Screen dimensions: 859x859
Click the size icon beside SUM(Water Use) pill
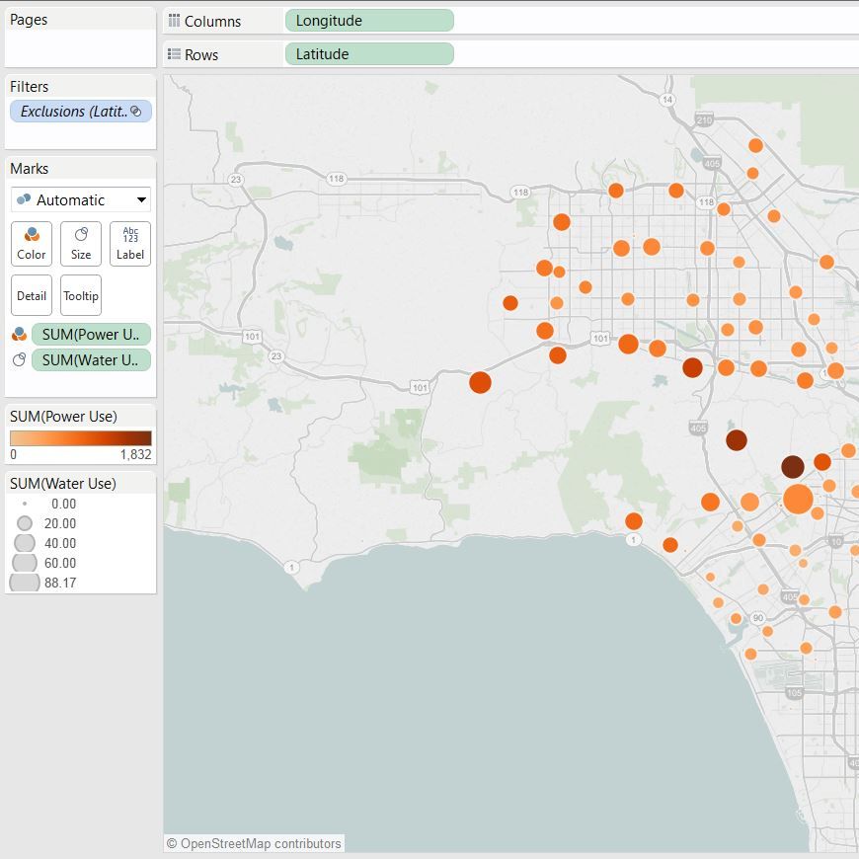pos(20,360)
